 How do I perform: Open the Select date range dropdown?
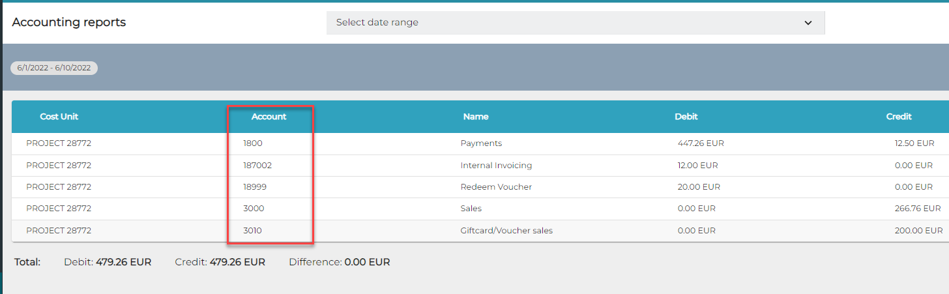pos(575,23)
